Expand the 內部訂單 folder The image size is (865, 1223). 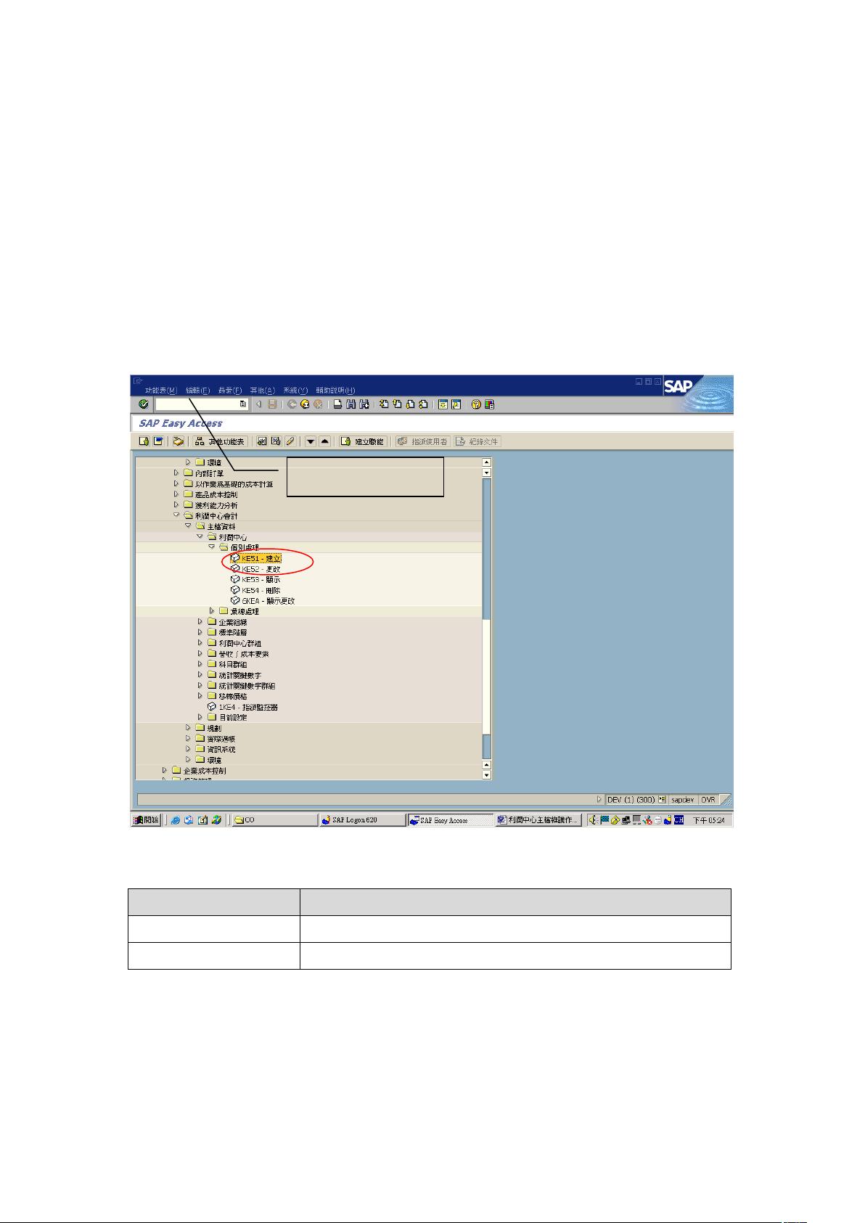[x=176, y=473]
